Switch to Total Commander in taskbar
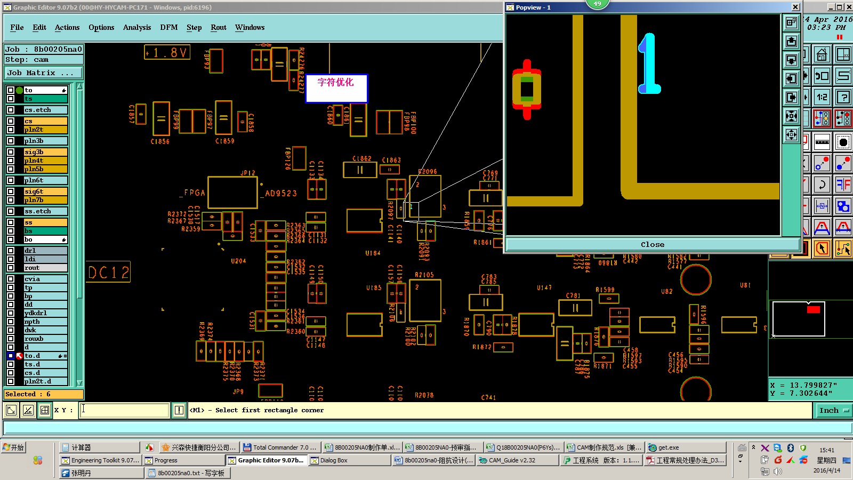 tap(280, 447)
